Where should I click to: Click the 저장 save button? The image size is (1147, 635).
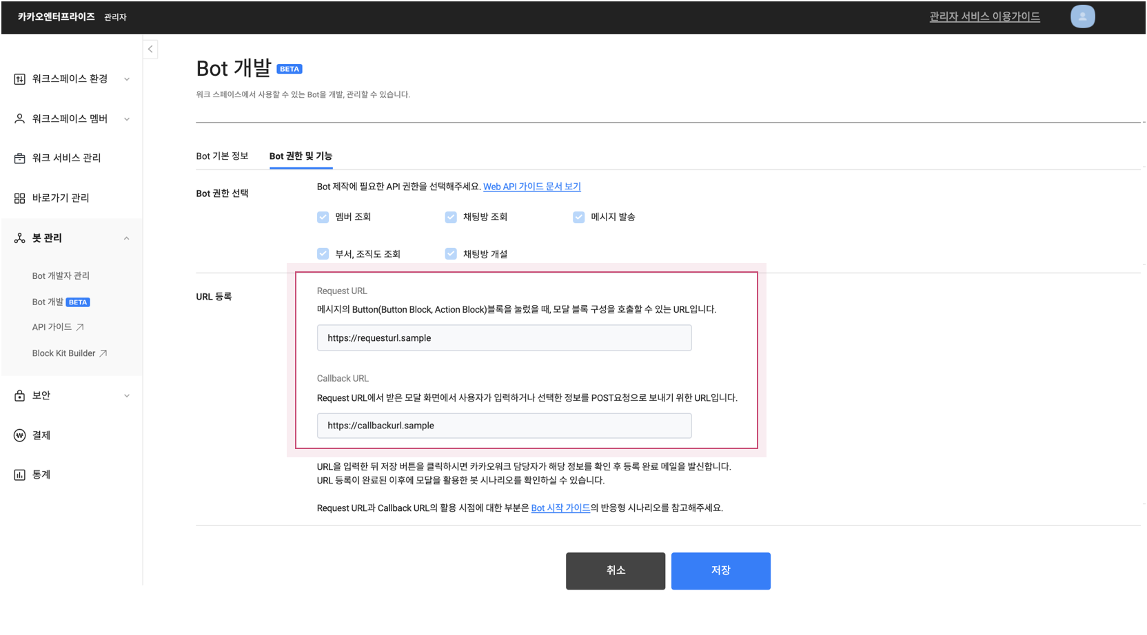(x=720, y=570)
